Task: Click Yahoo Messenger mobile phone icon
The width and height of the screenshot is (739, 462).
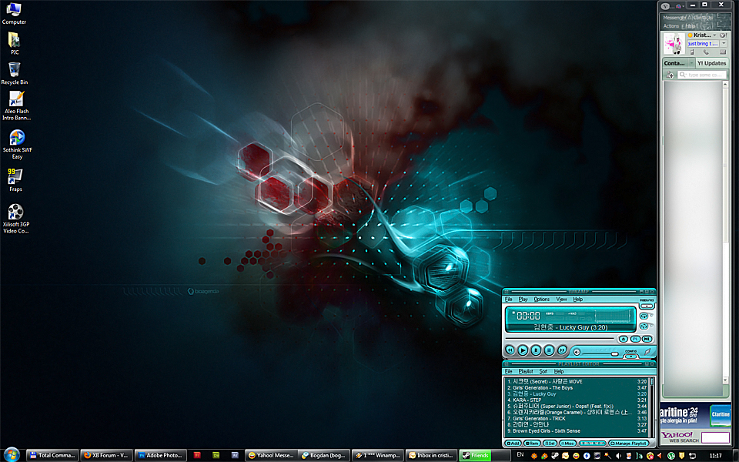Action: (x=692, y=52)
